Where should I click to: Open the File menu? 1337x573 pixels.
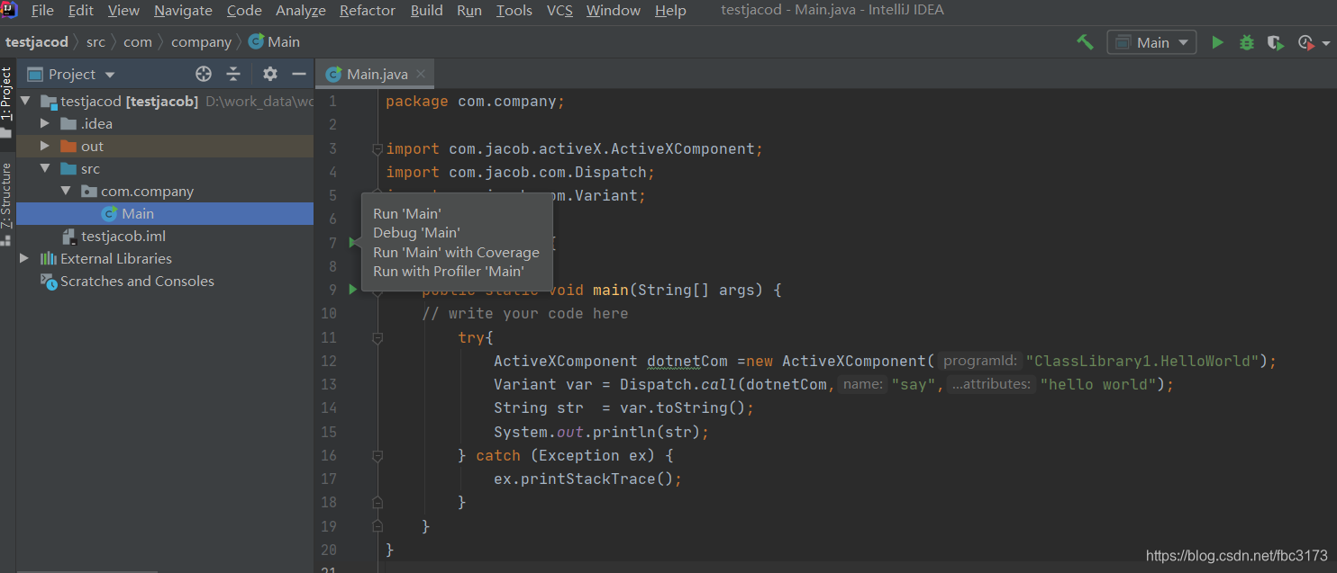42,11
